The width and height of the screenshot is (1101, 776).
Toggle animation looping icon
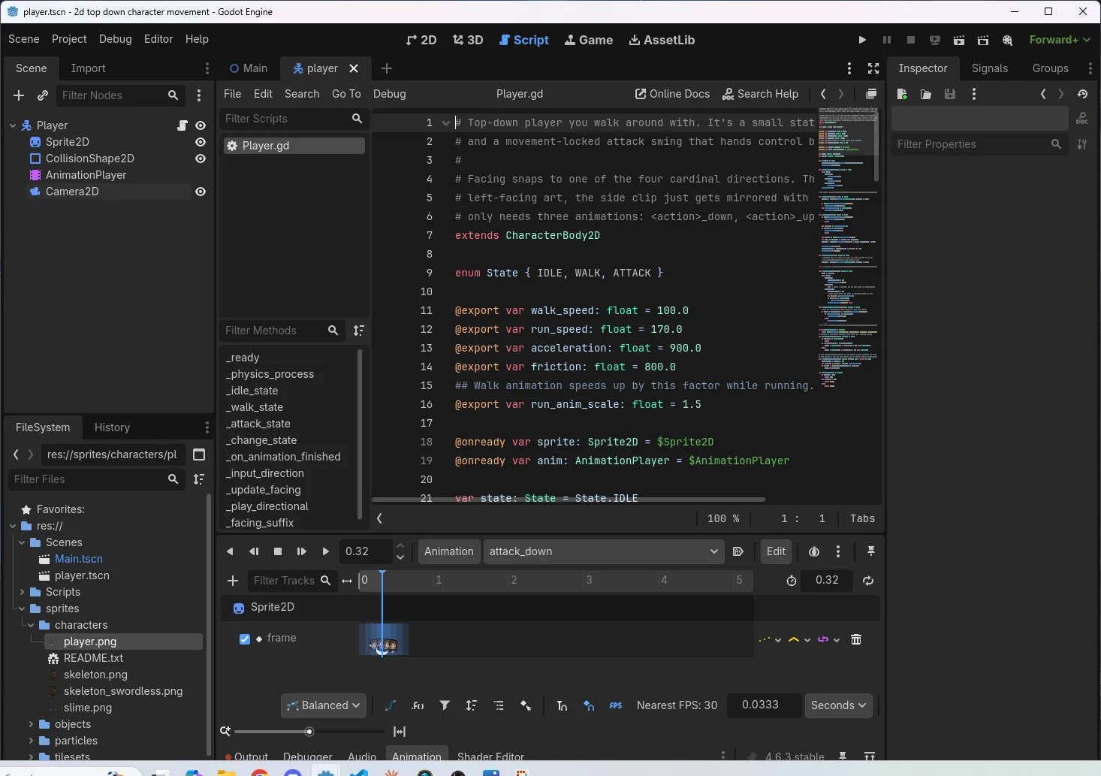(868, 581)
